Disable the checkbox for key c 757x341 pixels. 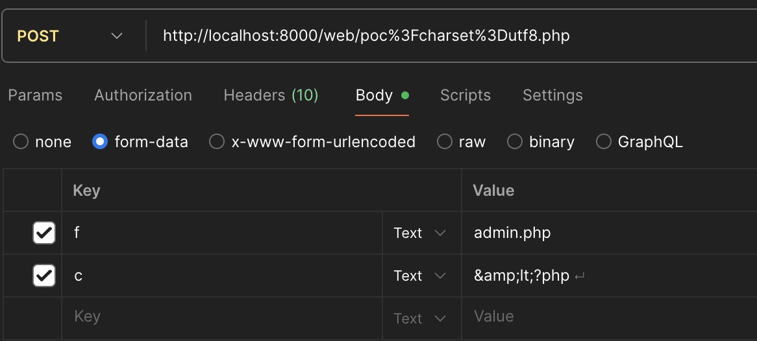(44, 276)
